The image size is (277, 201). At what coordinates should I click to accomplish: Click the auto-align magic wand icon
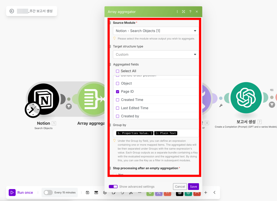pos(131,192)
